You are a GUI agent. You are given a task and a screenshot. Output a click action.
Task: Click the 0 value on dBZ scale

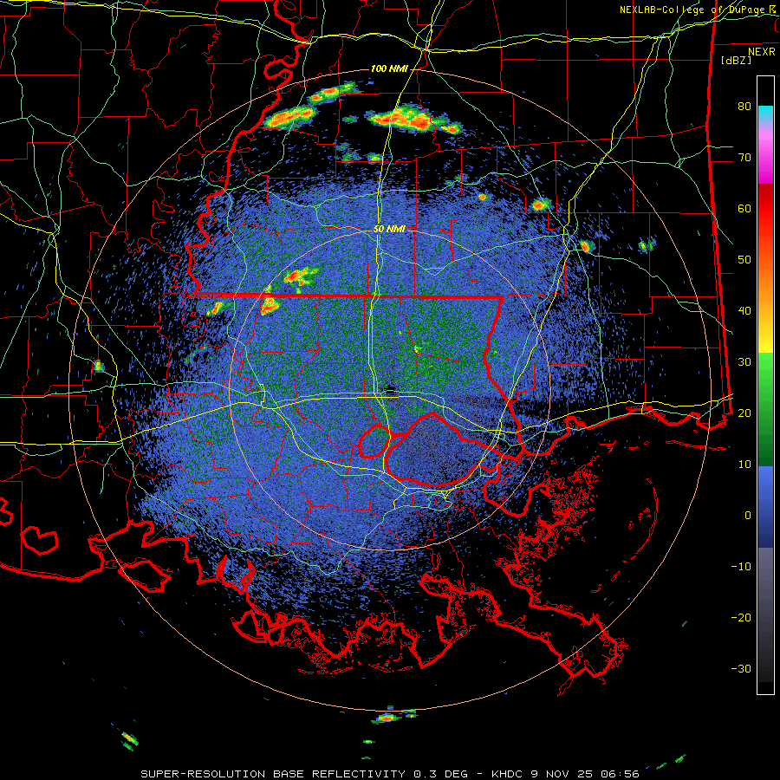(x=748, y=516)
